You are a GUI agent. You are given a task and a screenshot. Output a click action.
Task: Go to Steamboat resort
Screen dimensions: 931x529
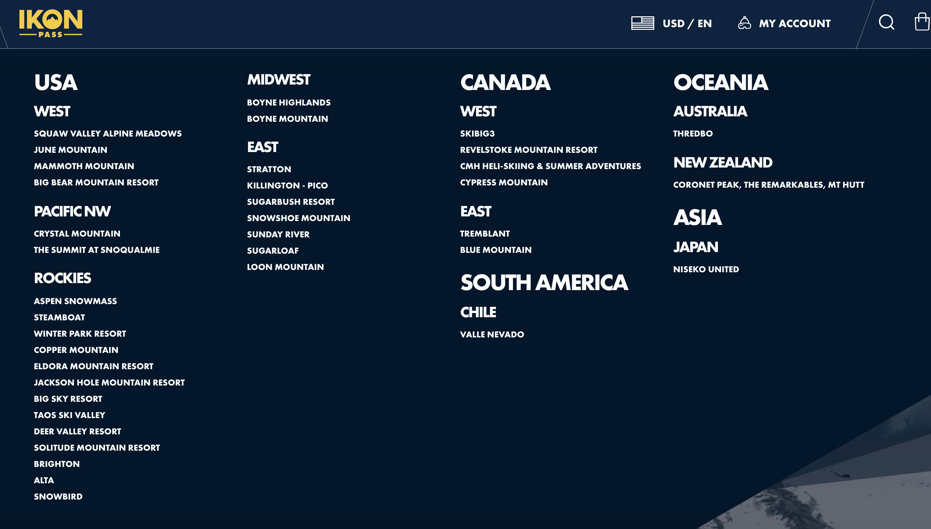59,318
